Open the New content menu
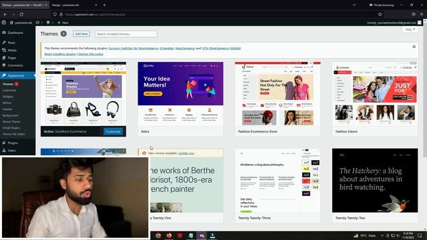Viewport: 427px width, 240px height. point(63,23)
